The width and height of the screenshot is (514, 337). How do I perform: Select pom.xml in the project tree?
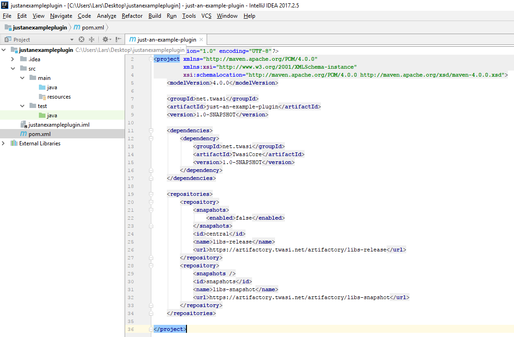62,134
